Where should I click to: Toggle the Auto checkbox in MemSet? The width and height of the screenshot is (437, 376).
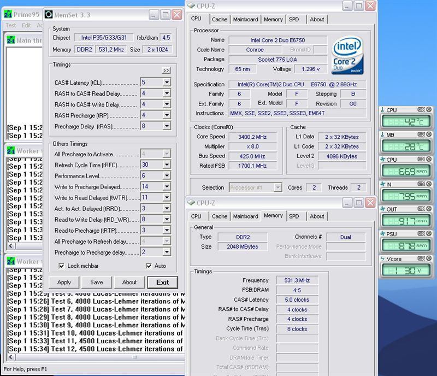[149, 266]
